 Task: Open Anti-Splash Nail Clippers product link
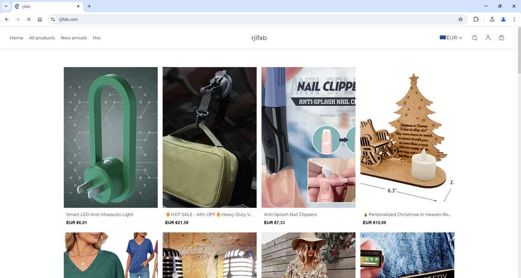pyautogui.click(x=290, y=215)
